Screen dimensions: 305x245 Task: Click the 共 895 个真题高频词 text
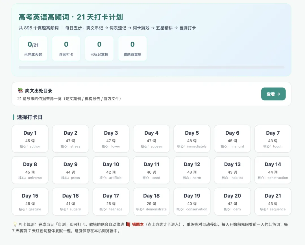click(x=38, y=28)
